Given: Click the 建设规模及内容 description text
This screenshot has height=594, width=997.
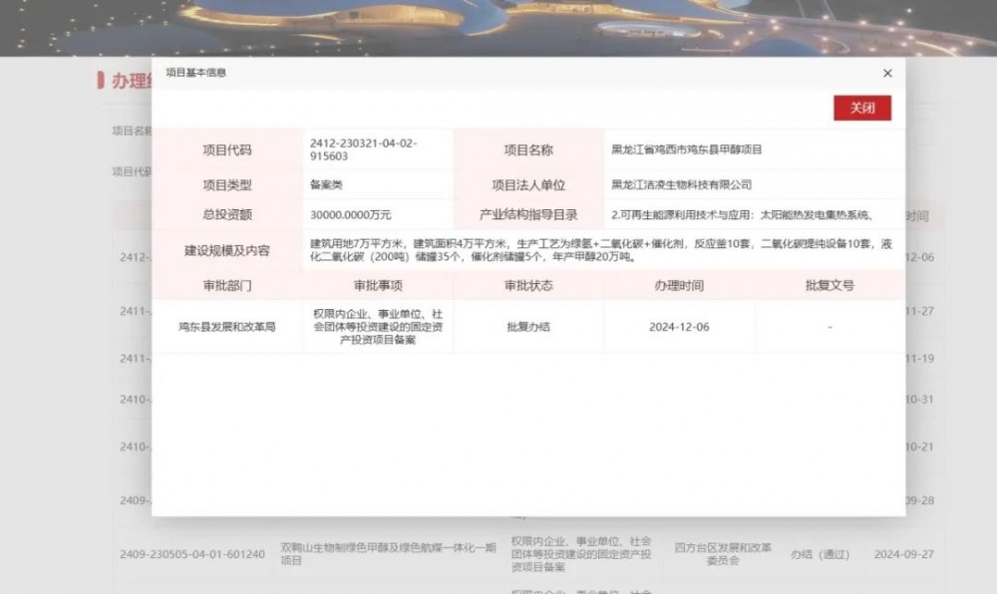Looking at the screenshot, I should pos(599,249).
